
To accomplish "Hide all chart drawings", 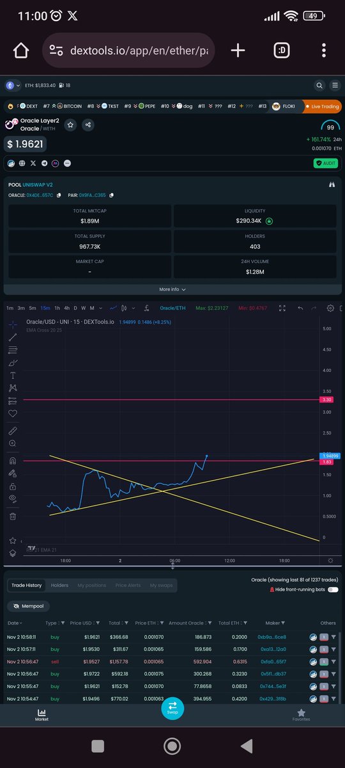I will 13,499.
